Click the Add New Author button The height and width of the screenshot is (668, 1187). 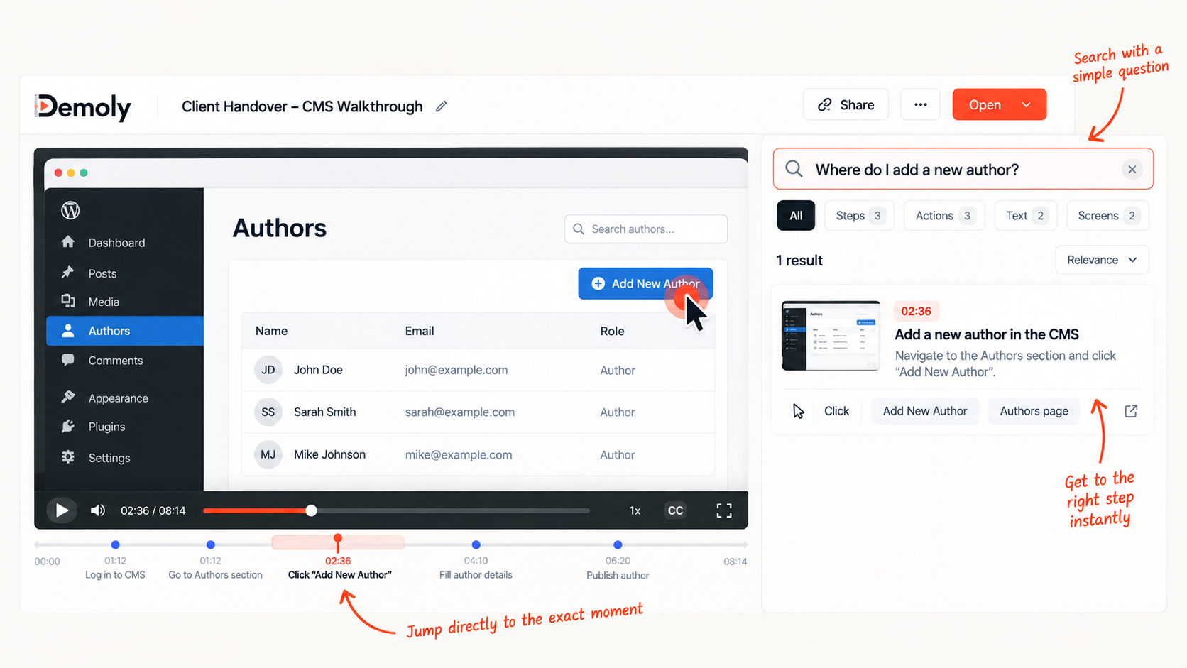pyautogui.click(x=645, y=283)
